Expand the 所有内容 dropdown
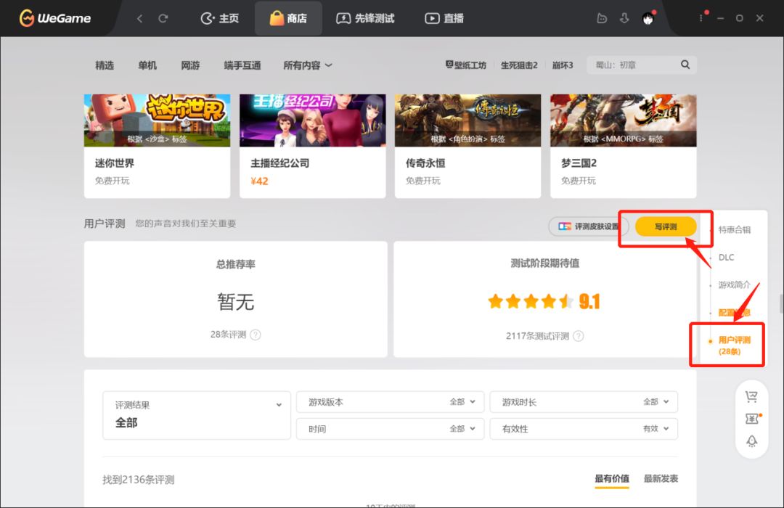This screenshot has width=784, height=508. point(308,65)
